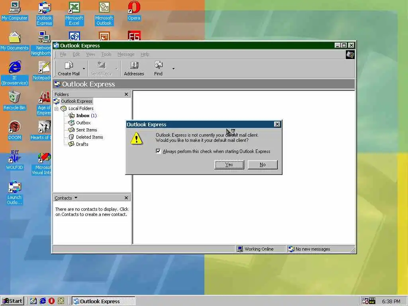Open the Create Mail dropdown arrow

[84, 69]
